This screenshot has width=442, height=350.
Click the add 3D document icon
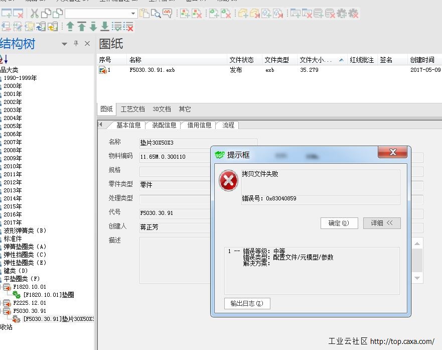266,13
